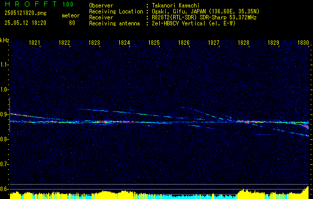The width and height of the screenshot is (313, 199).
Task: Click the 1824 time axis marker
Action: 124,43
